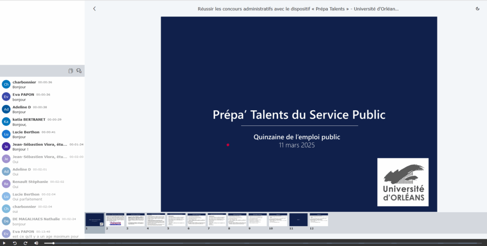
Task: Click the playback progress slider handle
Action: [53, 243]
